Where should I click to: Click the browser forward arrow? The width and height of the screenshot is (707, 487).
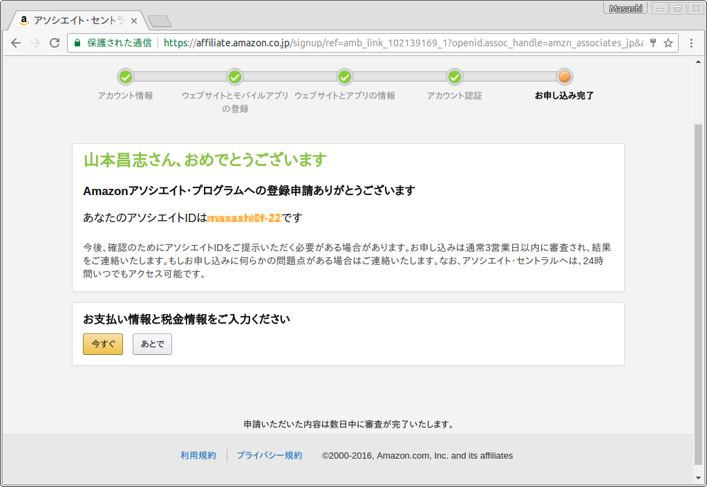pos(35,43)
